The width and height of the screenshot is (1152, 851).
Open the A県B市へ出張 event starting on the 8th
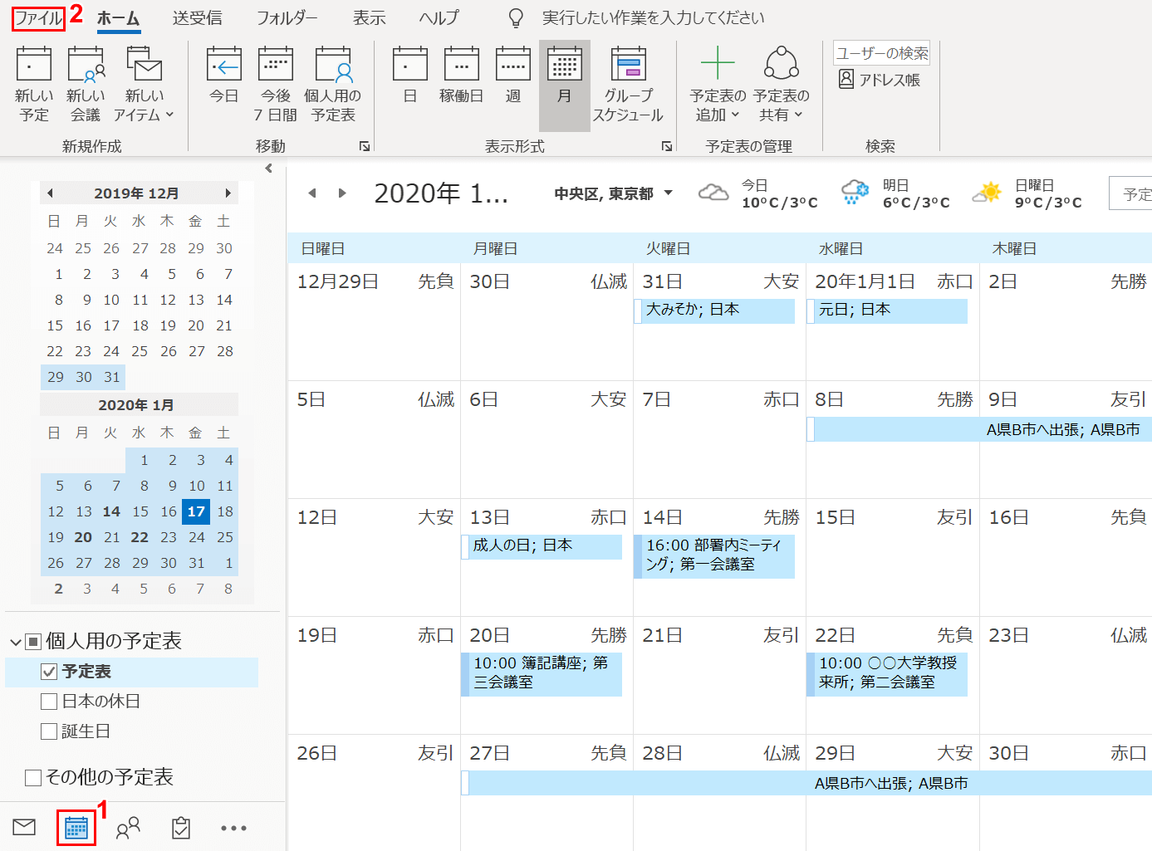(x=979, y=429)
